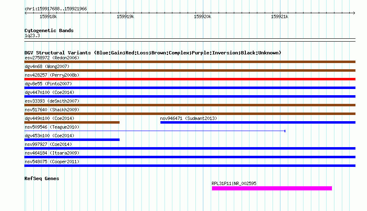This screenshot has width=367, height=211.
Task: Select the brown nsv517640 variant bar
Action: click(190, 114)
